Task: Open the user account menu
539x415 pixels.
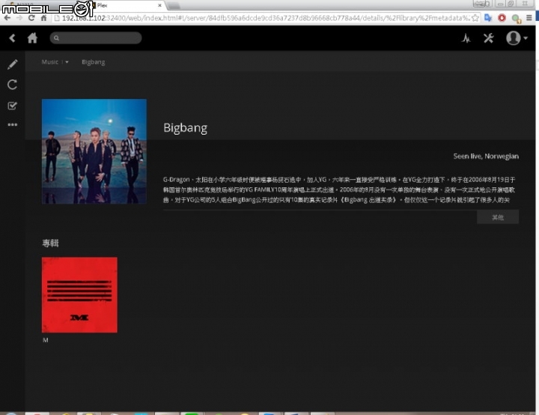Action: [x=517, y=38]
